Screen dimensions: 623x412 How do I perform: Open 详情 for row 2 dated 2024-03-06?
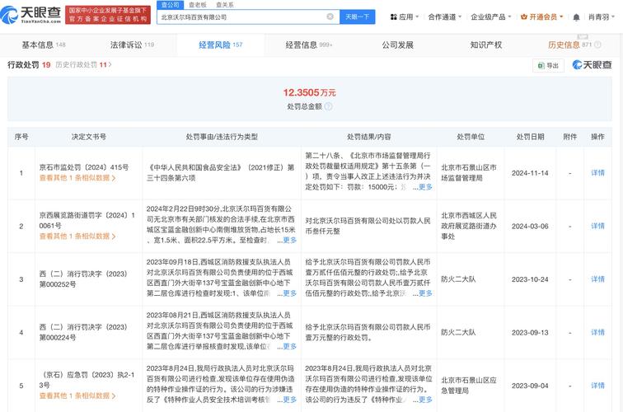597,226
